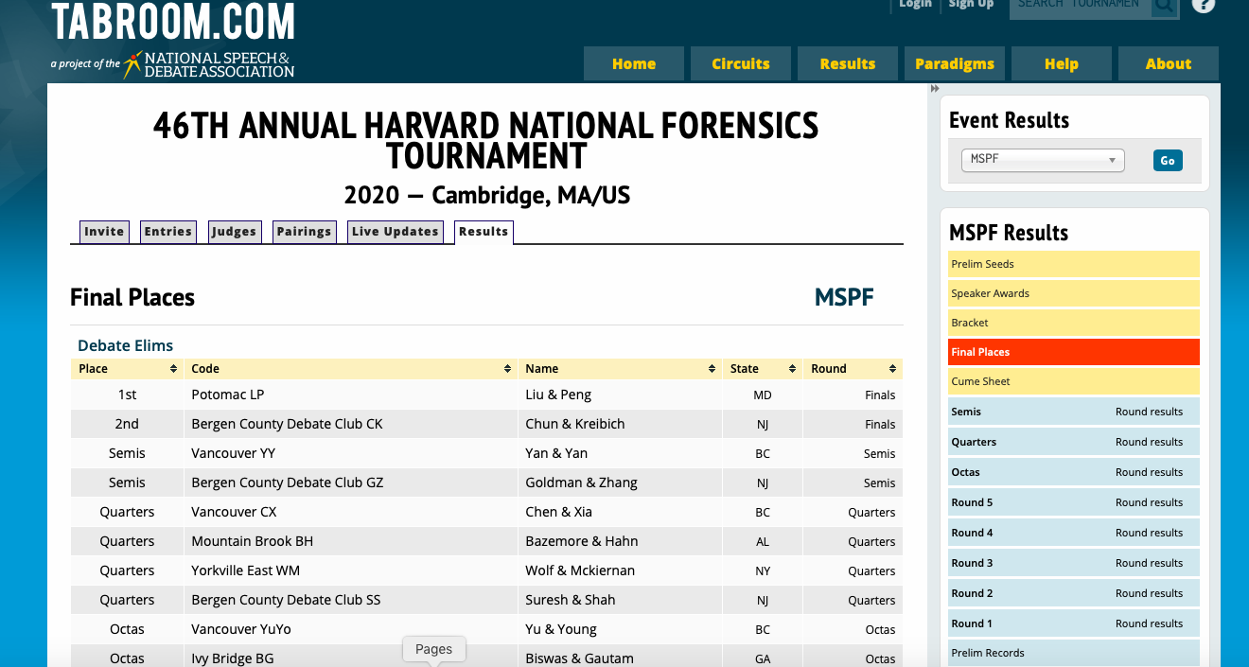Screen dimensions: 1249x667
Task: Click the search magnifier icon
Action: pyautogui.click(x=1164, y=6)
